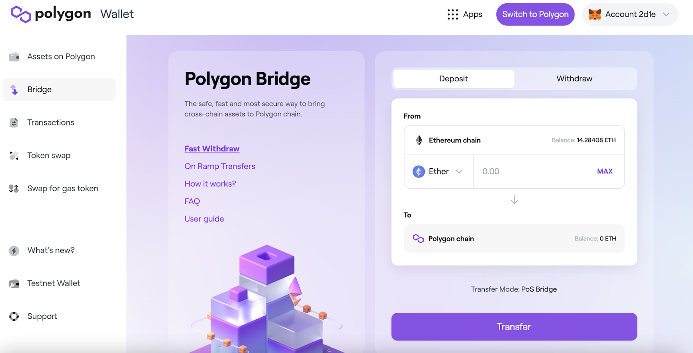Click the down arrow between From and To

[x=514, y=200]
